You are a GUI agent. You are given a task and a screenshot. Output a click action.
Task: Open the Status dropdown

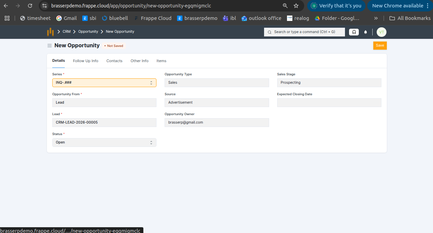pyautogui.click(x=104, y=143)
